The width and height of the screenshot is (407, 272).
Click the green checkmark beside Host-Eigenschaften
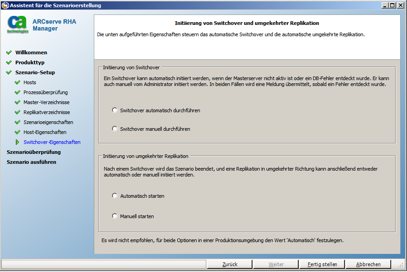point(17,132)
